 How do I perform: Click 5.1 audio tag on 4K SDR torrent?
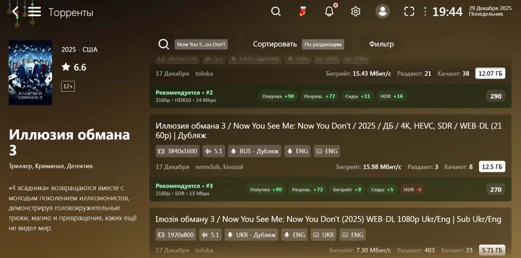(x=214, y=151)
